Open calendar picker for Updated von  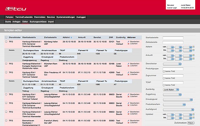(194, 114)
